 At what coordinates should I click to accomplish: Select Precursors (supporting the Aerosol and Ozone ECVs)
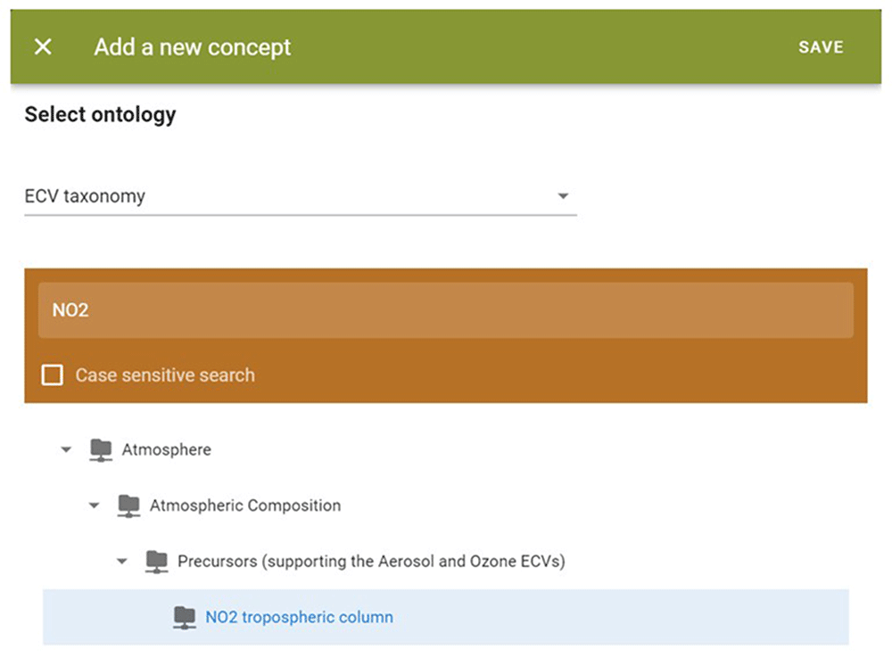tap(371, 562)
